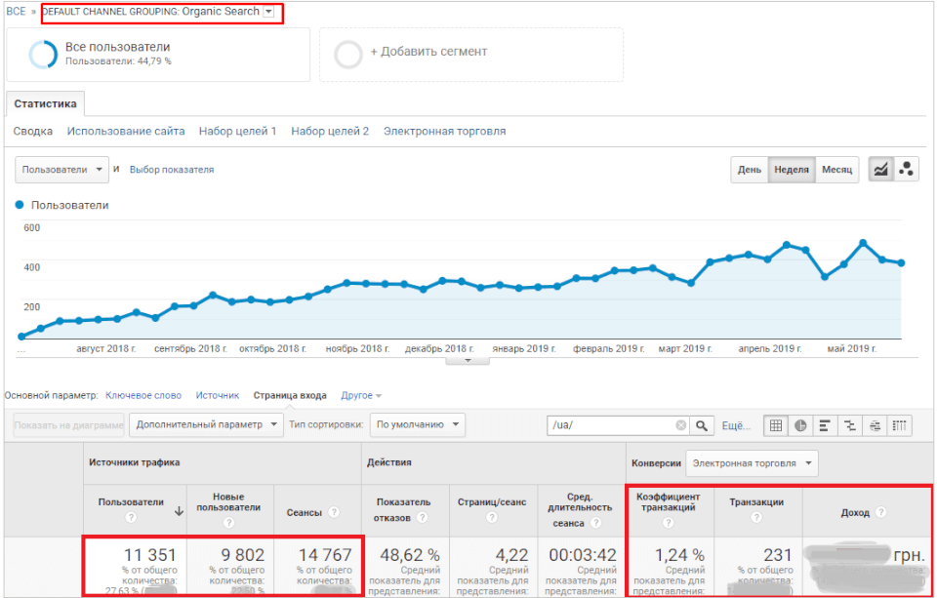Set chart granularity to Месяц

(836, 170)
